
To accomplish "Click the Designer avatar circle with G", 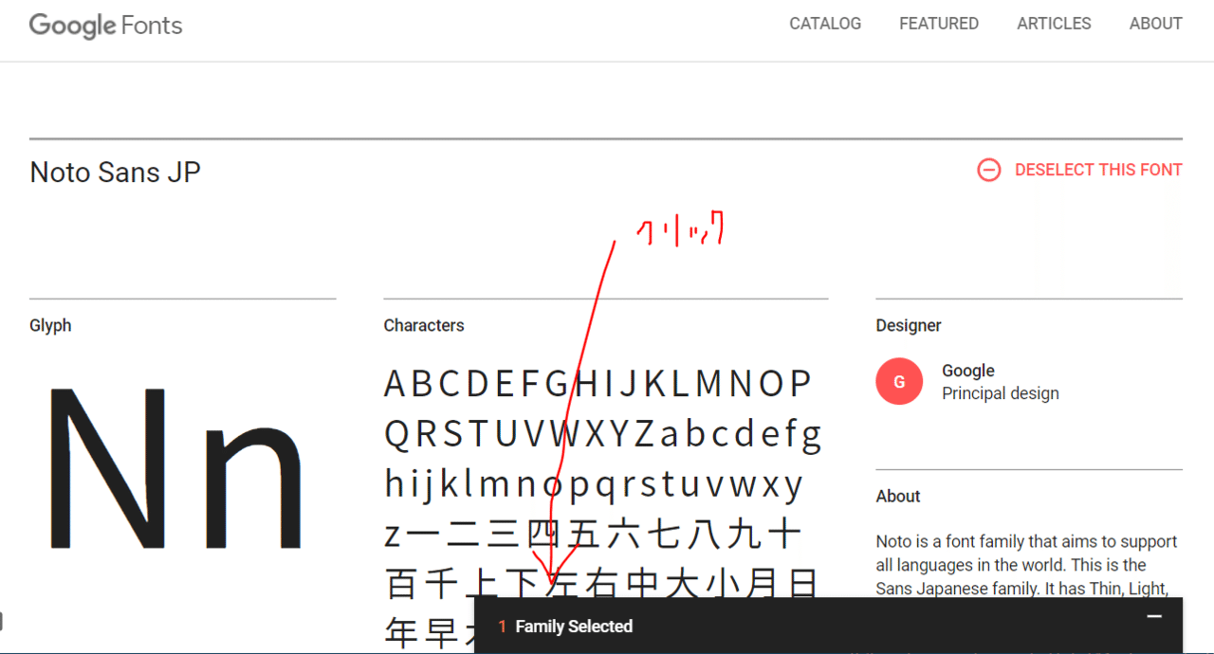I will coord(899,382).
